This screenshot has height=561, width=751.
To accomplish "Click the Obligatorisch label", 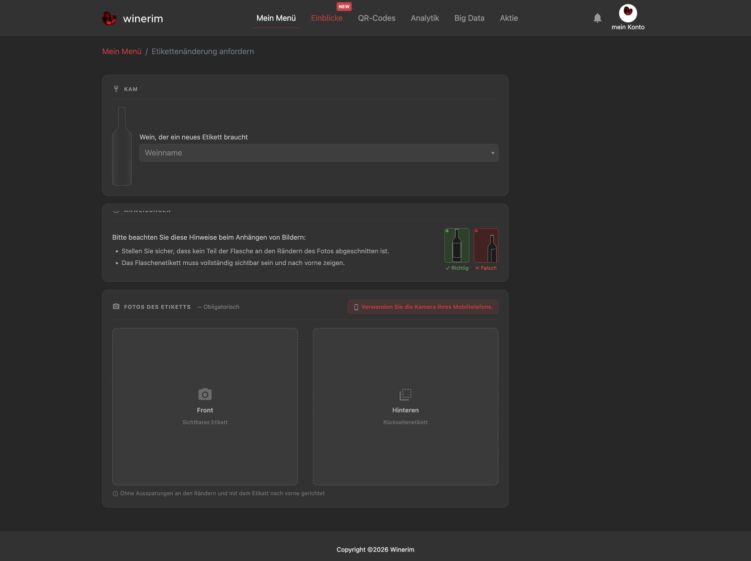I will coord(218,307).
